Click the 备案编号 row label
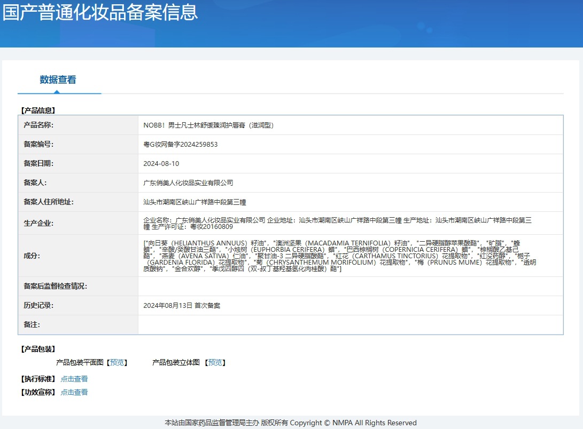The width and height of the screenshot is (583, 429). coord(38,145)
